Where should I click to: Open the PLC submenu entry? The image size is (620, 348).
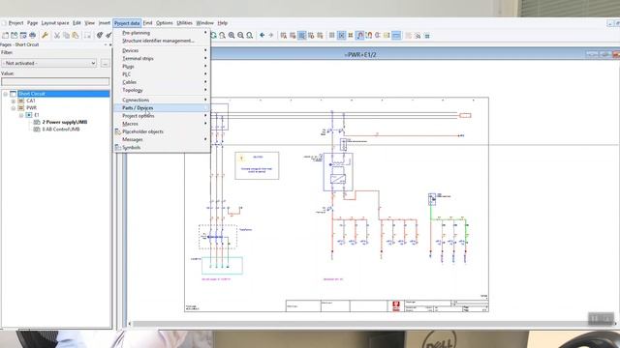[162, 74]
